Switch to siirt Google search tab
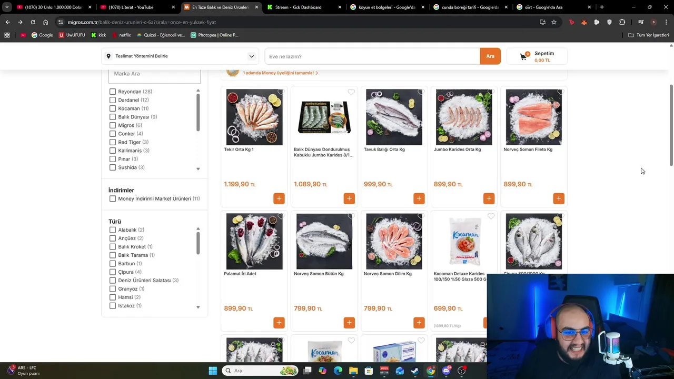 click(554, 7)
